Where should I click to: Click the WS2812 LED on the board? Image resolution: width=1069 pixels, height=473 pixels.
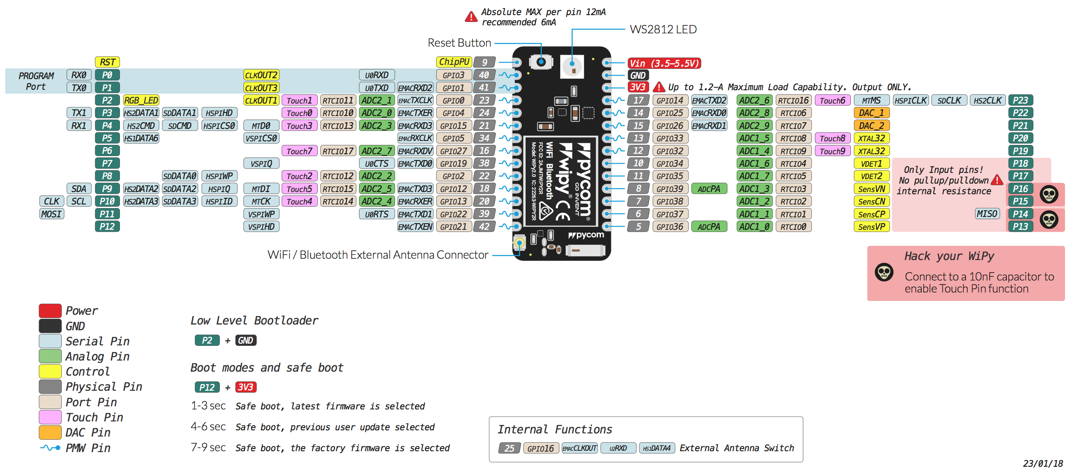pyautogui.click(x=572, y=67)
